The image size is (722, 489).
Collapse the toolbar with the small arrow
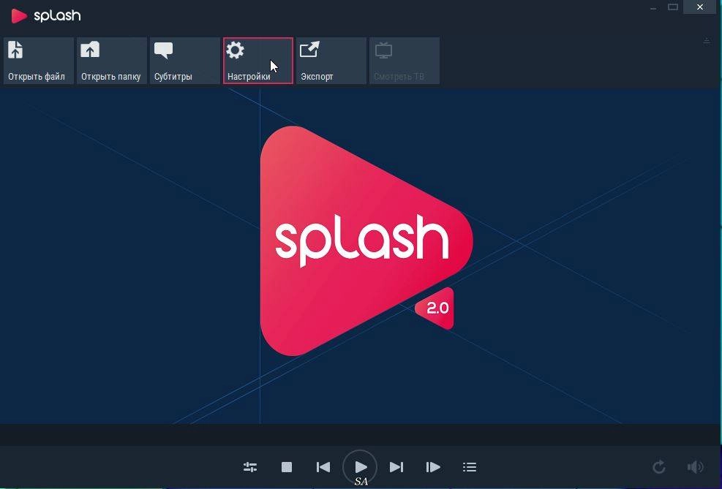707,42
